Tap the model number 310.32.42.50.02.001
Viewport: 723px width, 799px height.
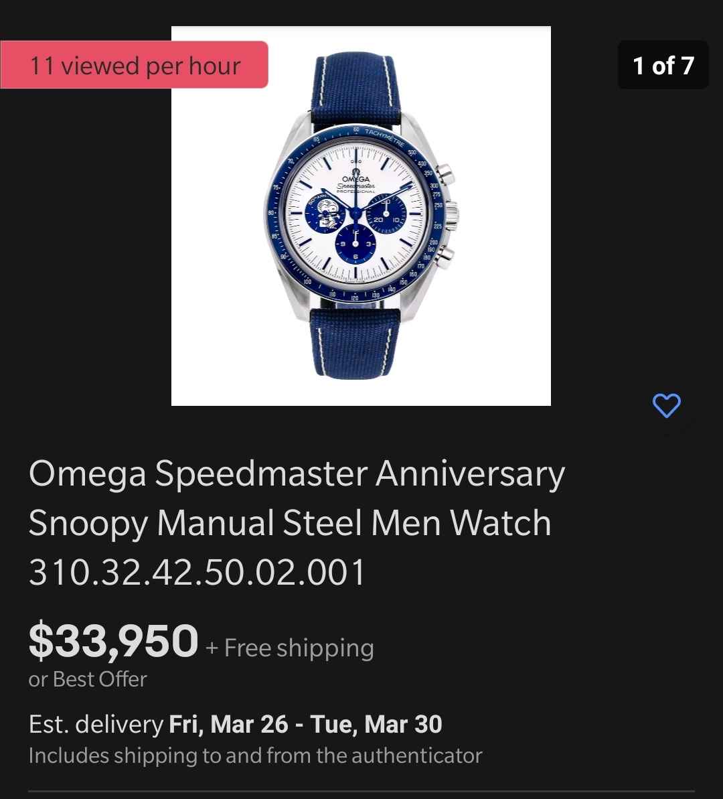[x=197, y=573]
